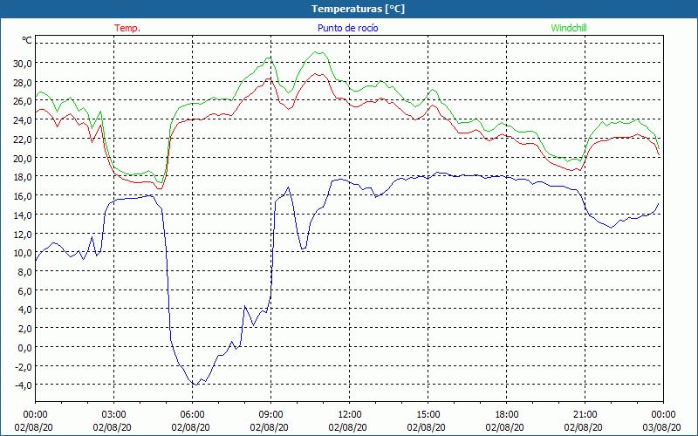Click the '0,0' y-axis value
The image size is (698, 436).
coord(24,347)
